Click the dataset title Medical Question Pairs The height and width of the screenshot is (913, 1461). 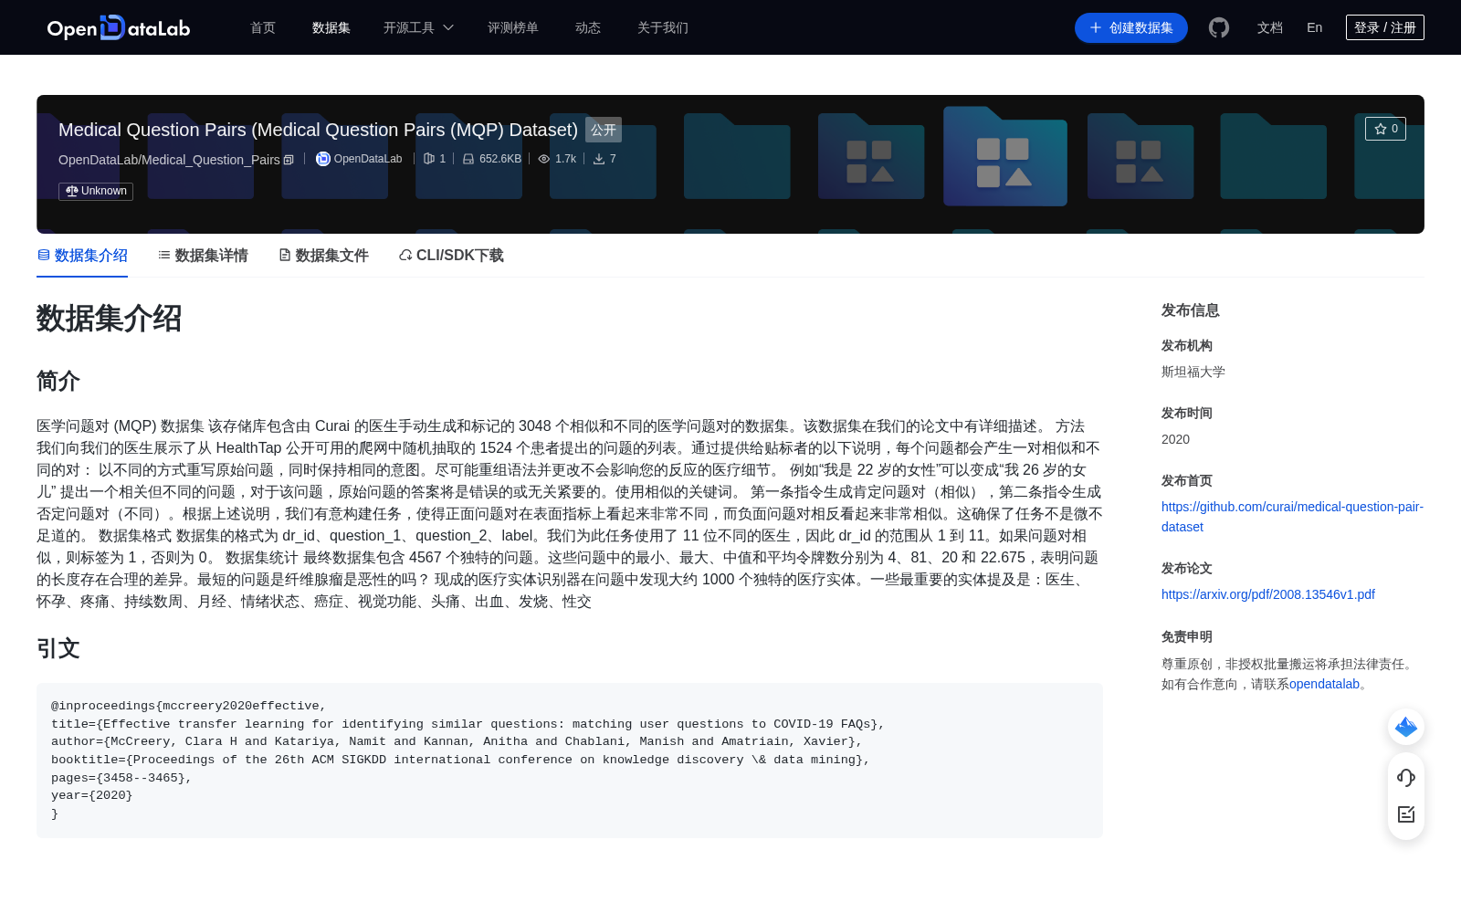click(318, 130)
